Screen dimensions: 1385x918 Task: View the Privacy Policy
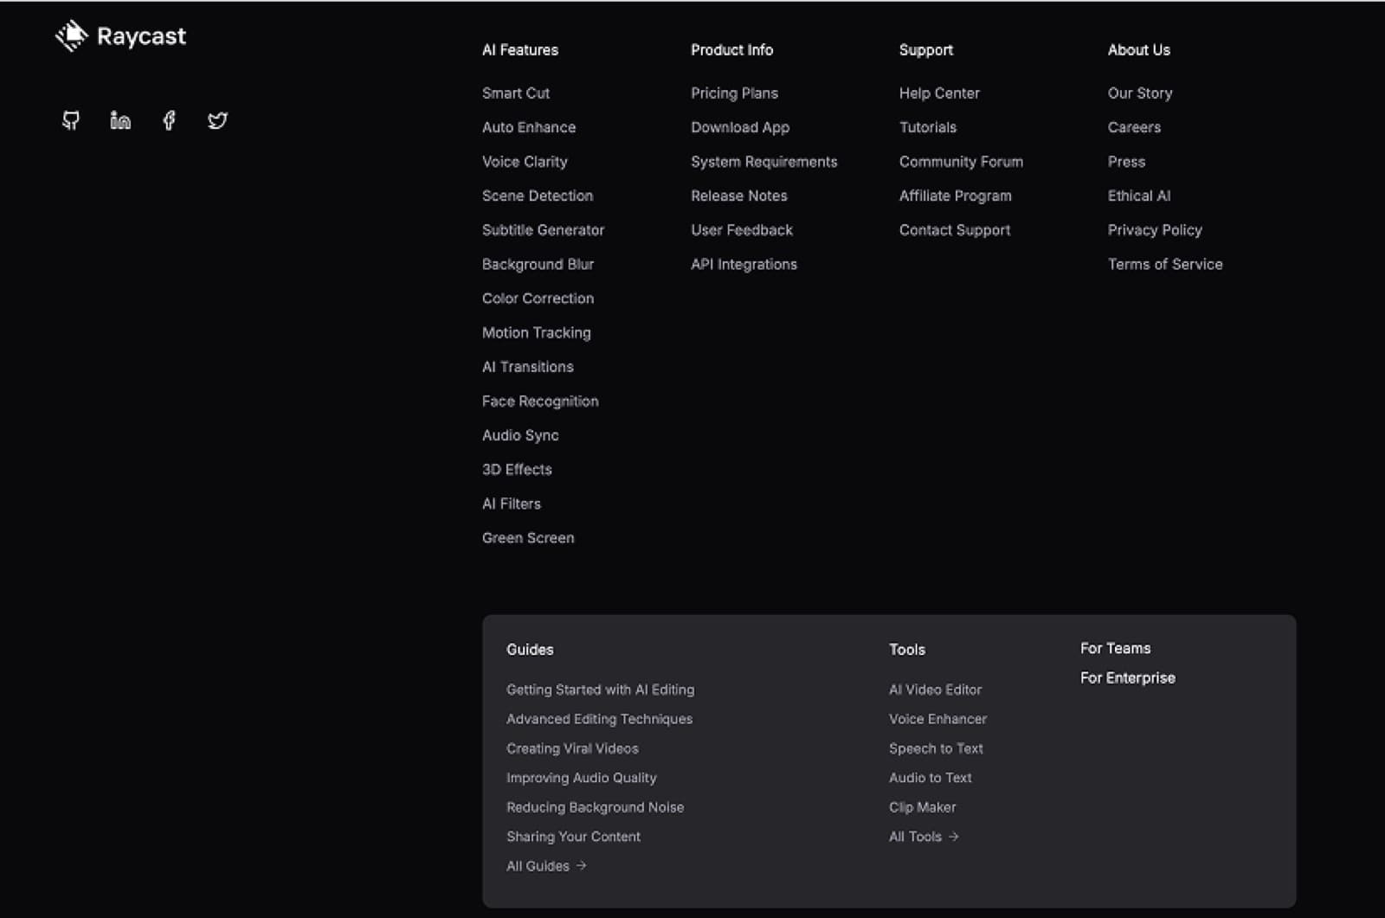click(x=1155, y=230)
